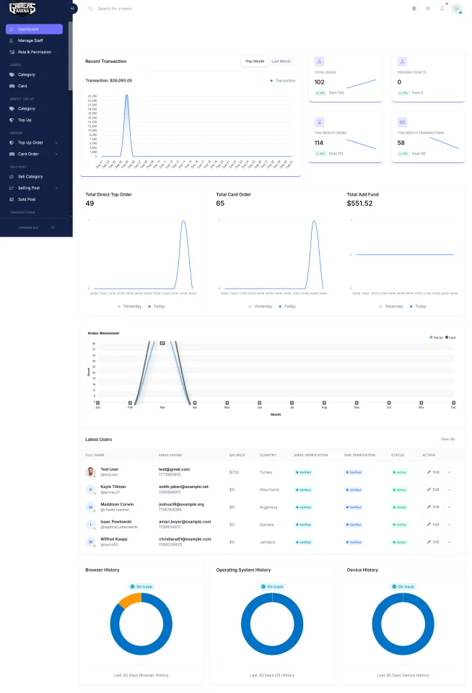The height and width of the screenshot is (693, 472).
Task: Click the theme icon beside Version 4.0
Action: pos(53,227)
